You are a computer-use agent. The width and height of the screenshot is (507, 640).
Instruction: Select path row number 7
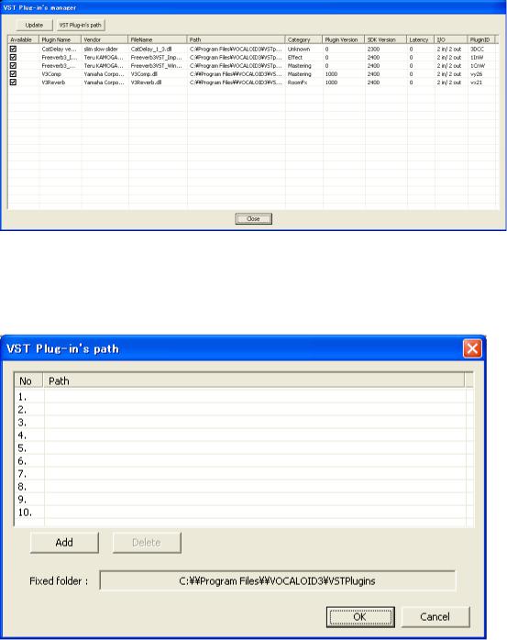244,474
